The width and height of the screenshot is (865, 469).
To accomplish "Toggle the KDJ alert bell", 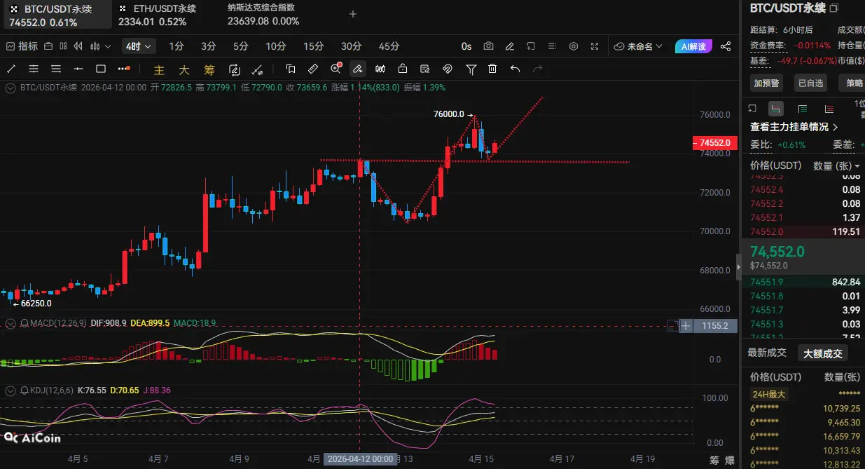I will [25, 390].
